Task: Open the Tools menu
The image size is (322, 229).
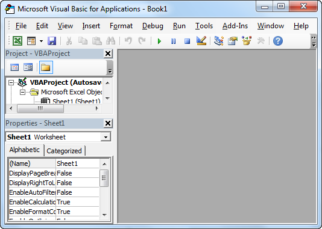Action: (204, 26)
